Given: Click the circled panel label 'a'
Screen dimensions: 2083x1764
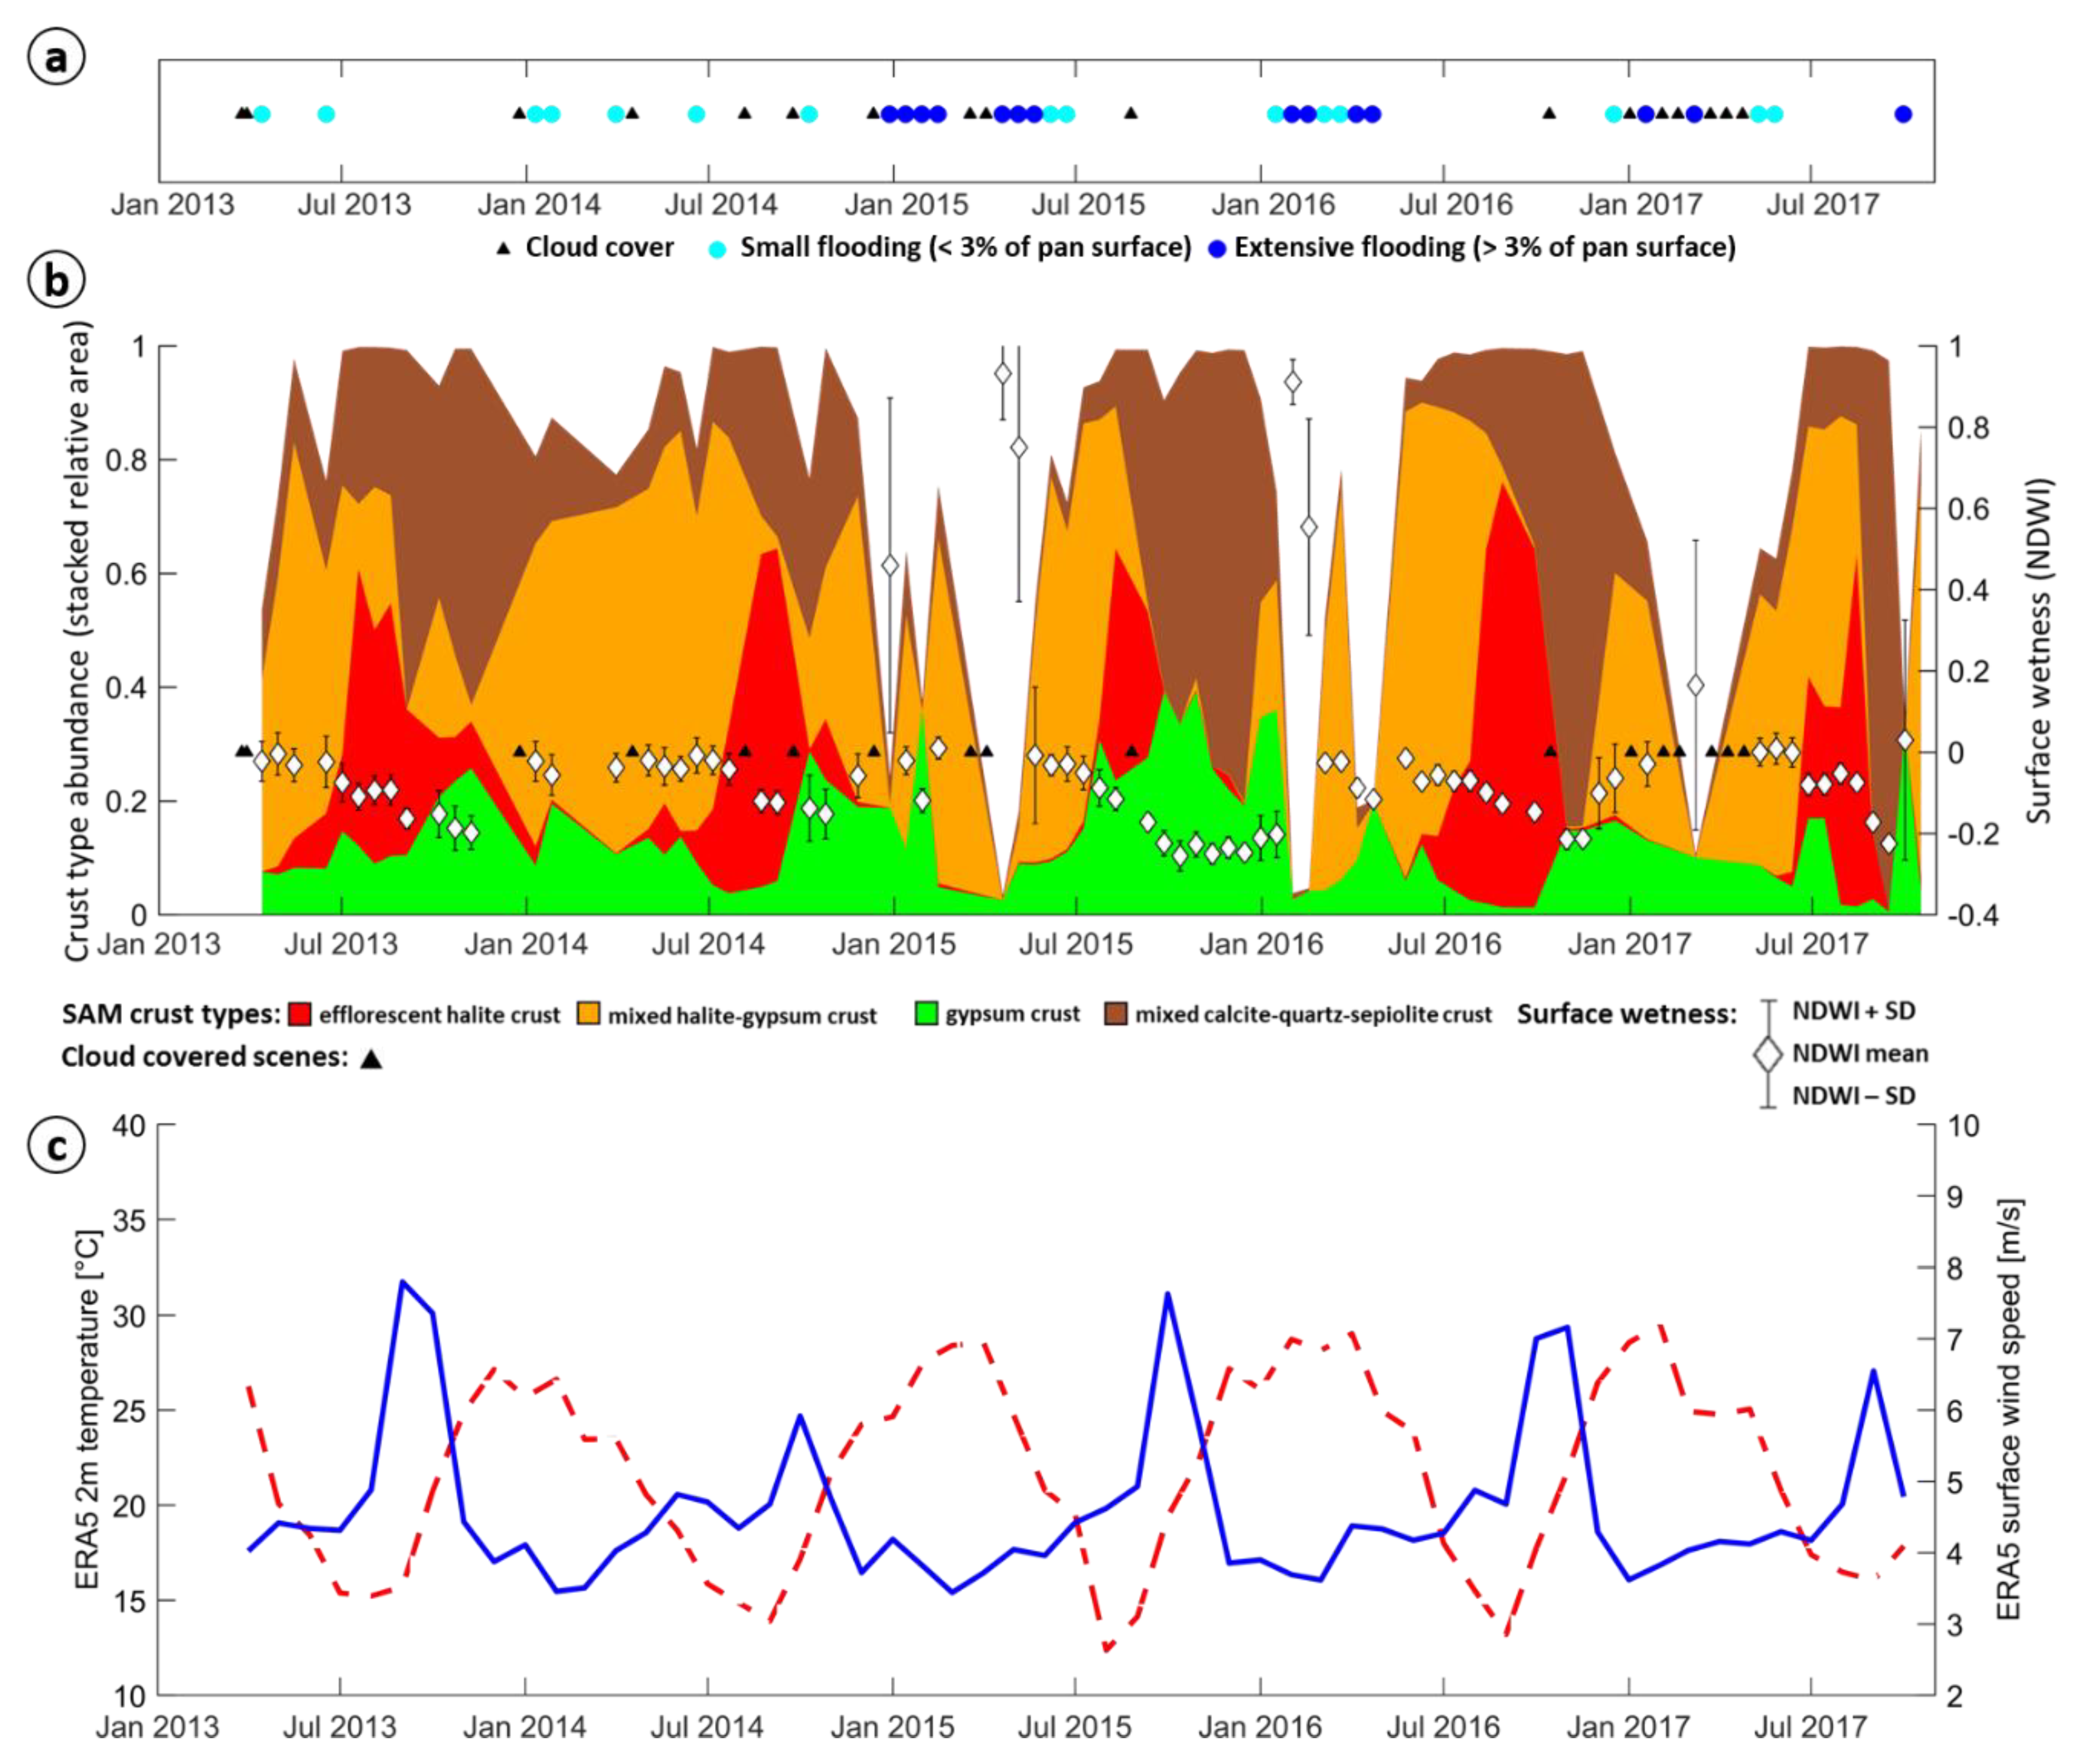Looking at the screenshot, I should (x=56, y=57).
